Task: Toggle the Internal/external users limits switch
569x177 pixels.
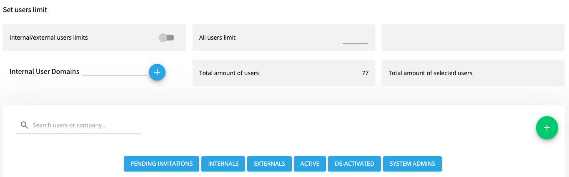Action: pos(167,38)
